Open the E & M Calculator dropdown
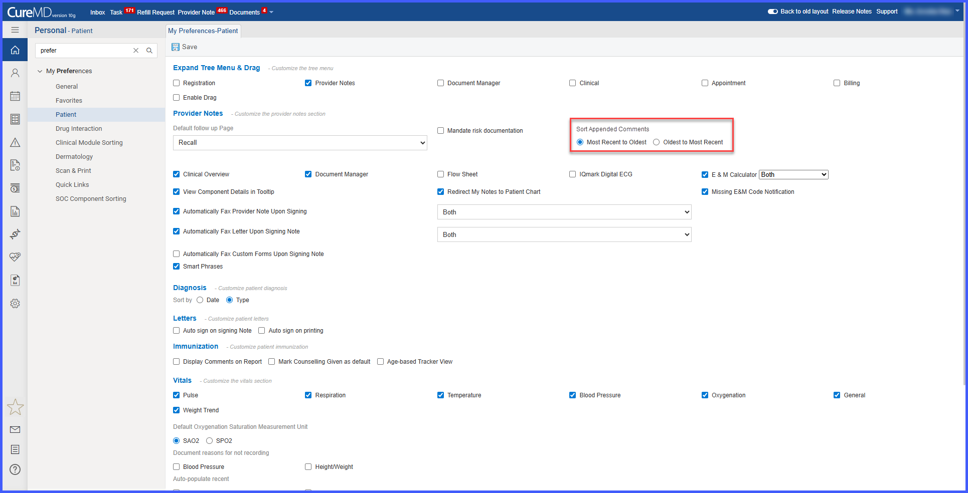 (x=793, y=174)
